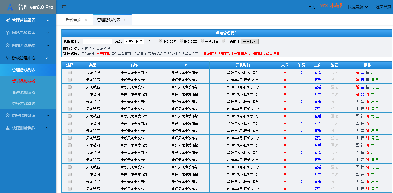The image size is (393, 193).
Task: Click the paper plane icon beside 管理系统设置
Action: tap(8, 20)
